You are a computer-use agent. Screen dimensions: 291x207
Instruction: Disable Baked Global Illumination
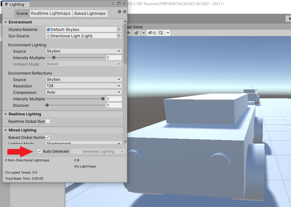coord(47,137)
